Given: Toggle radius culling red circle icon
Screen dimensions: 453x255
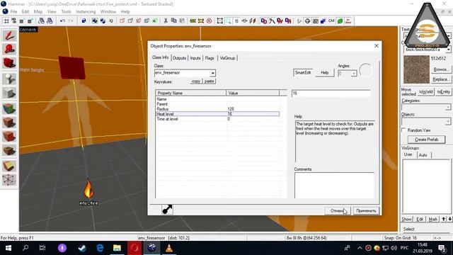Looking at the screenshot, I should tap(209, 21).
